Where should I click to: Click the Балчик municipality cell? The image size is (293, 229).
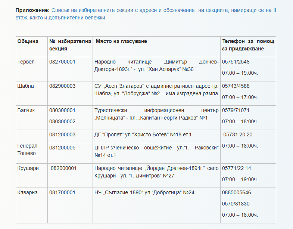pos(26,111)
